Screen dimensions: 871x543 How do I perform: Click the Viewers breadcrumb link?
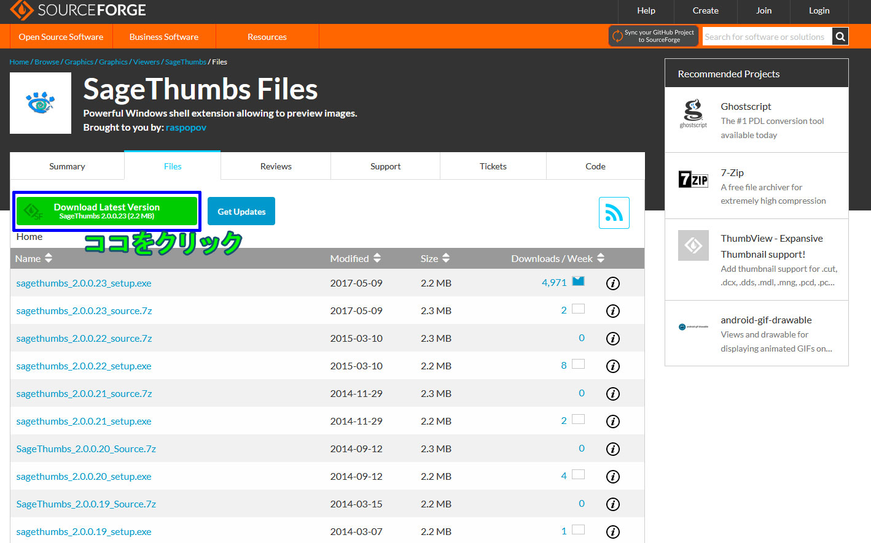(x=146, y=62)
